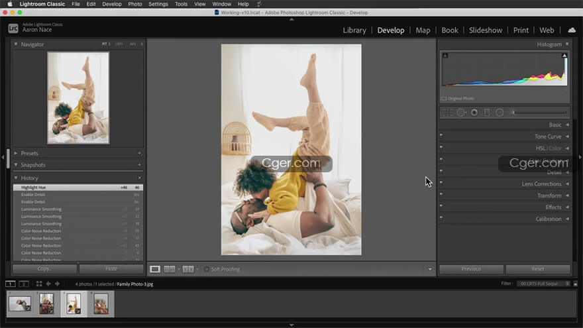Expand the Basic panel
Viewport: 583px width, 328px height.
tap(567, 125)
